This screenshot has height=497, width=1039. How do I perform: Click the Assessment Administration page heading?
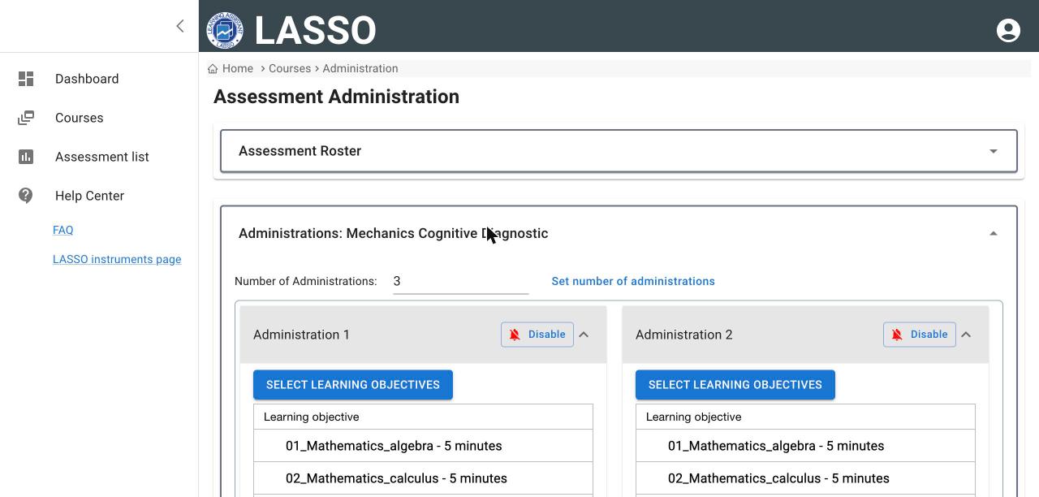[337, 97]
